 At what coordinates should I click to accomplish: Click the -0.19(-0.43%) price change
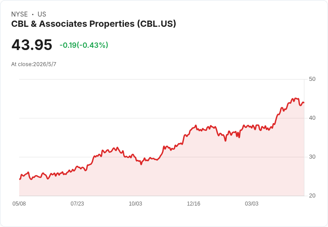(84, 45)
